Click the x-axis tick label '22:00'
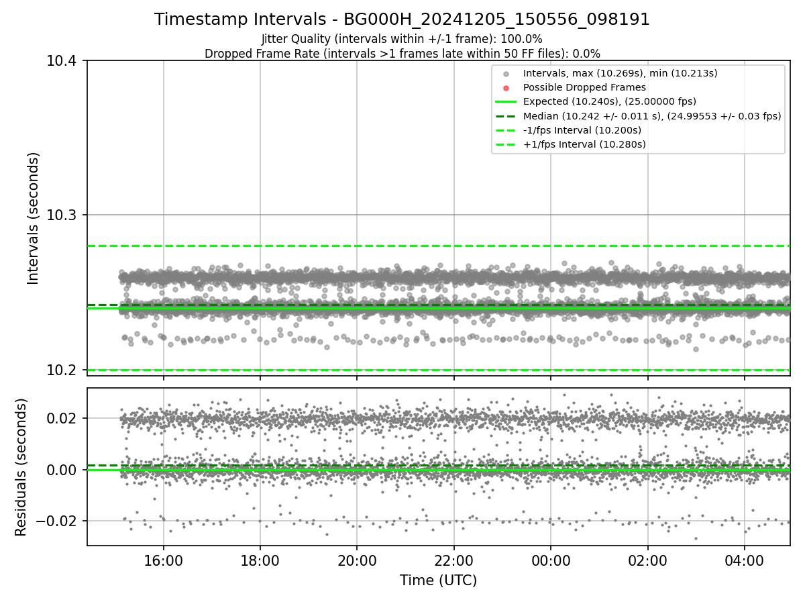This screenshot has width=805, height=604. coord(454,560)
